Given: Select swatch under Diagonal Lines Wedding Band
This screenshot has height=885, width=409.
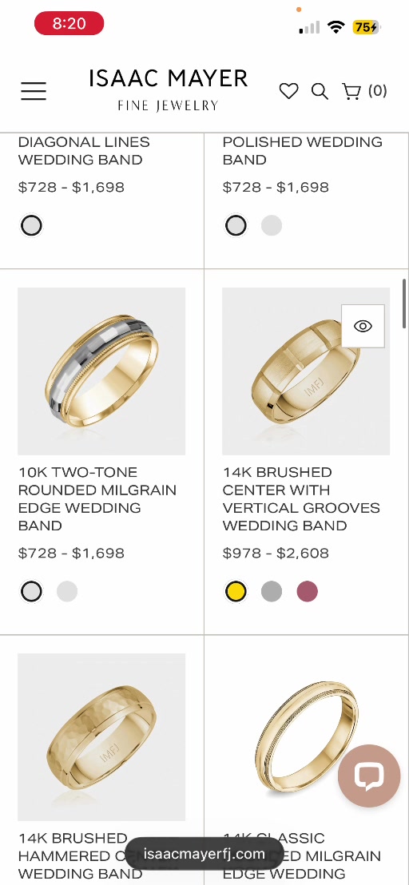Looking at the screenshot, I should pyautogui.click(x=31, y=226).
